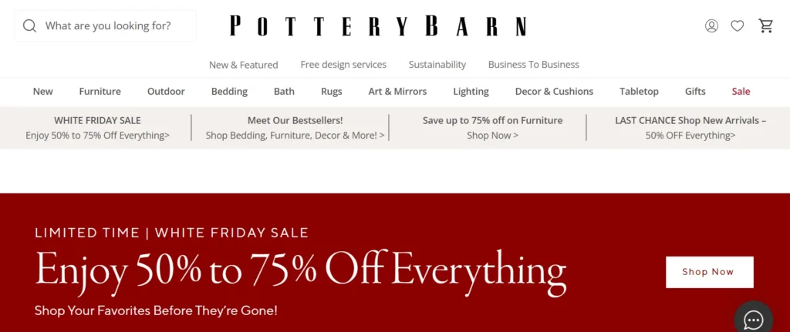This screenshot has width=790, height=332.
Task: Click 'Meet Our Bestsellers!' promo link
Action: pos(295,121)
